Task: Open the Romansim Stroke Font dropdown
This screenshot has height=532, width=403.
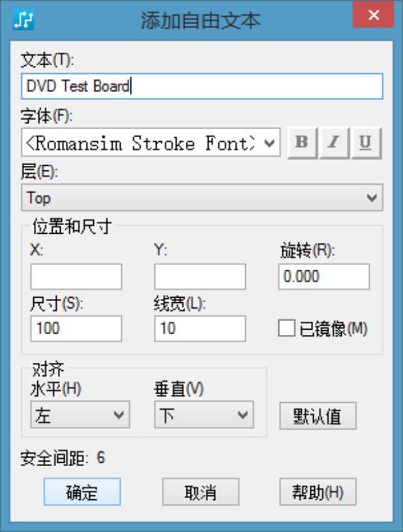Action: tap(151, 143)
